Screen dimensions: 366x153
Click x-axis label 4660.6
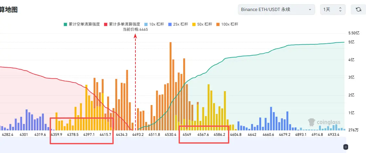(268, 135)
